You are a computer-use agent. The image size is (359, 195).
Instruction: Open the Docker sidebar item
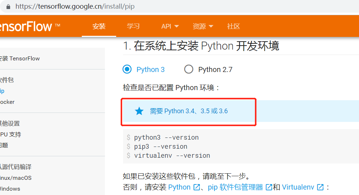click(x=7, y=102)
